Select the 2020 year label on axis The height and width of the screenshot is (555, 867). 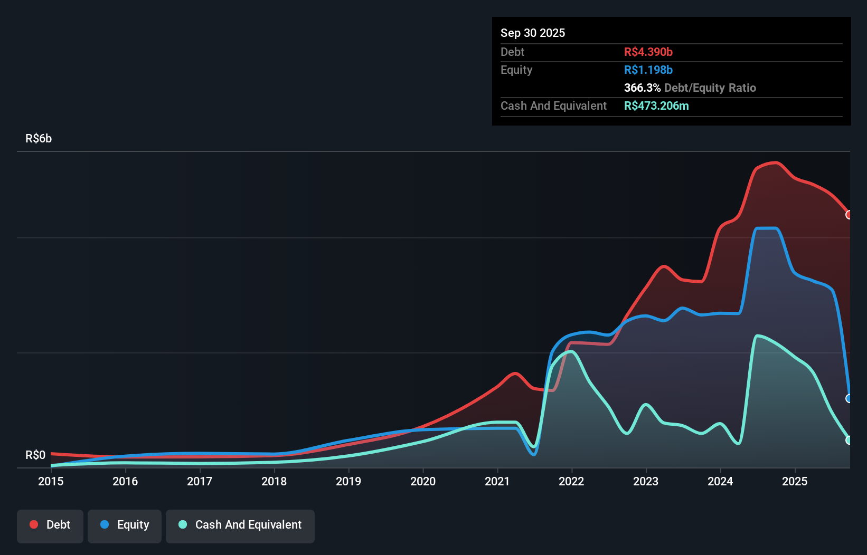(423, 481)
